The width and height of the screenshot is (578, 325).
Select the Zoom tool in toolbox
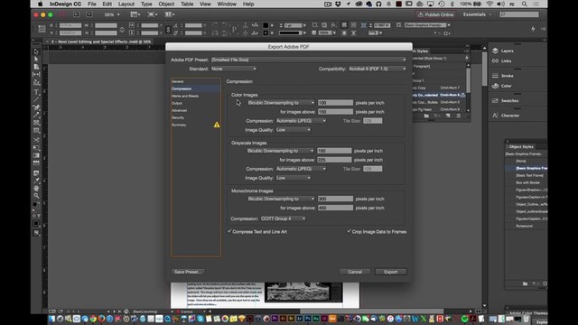click(36, 196)
